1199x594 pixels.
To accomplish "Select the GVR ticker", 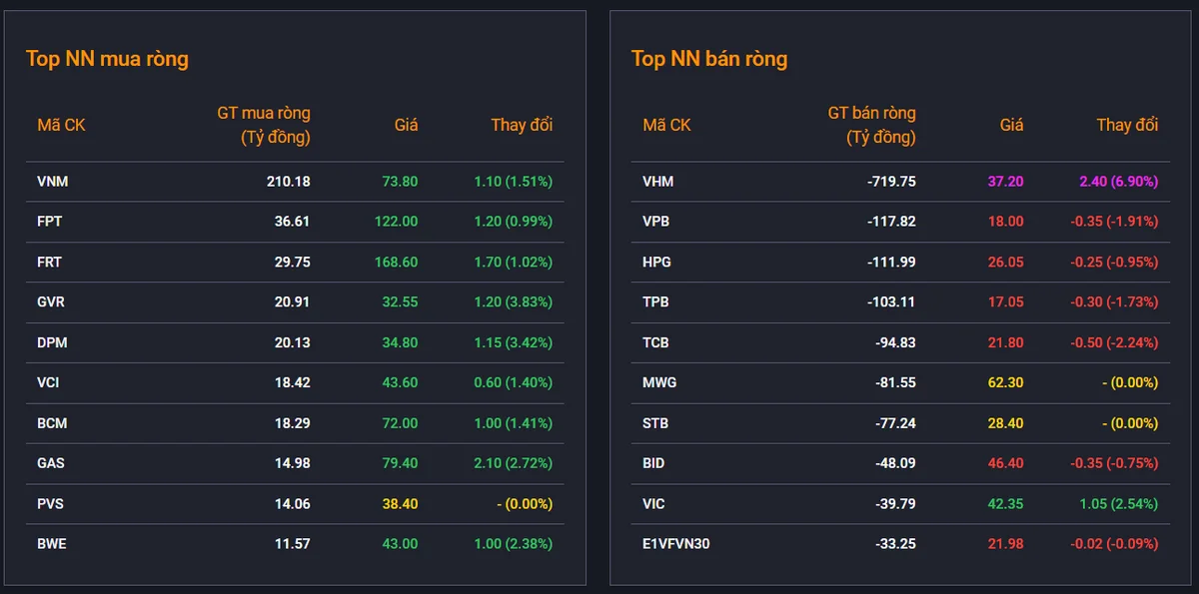I will tap(51, 302).
